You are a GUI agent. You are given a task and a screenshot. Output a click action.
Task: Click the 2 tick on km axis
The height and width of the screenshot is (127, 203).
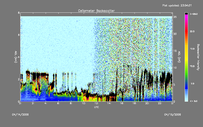(19, 79)
